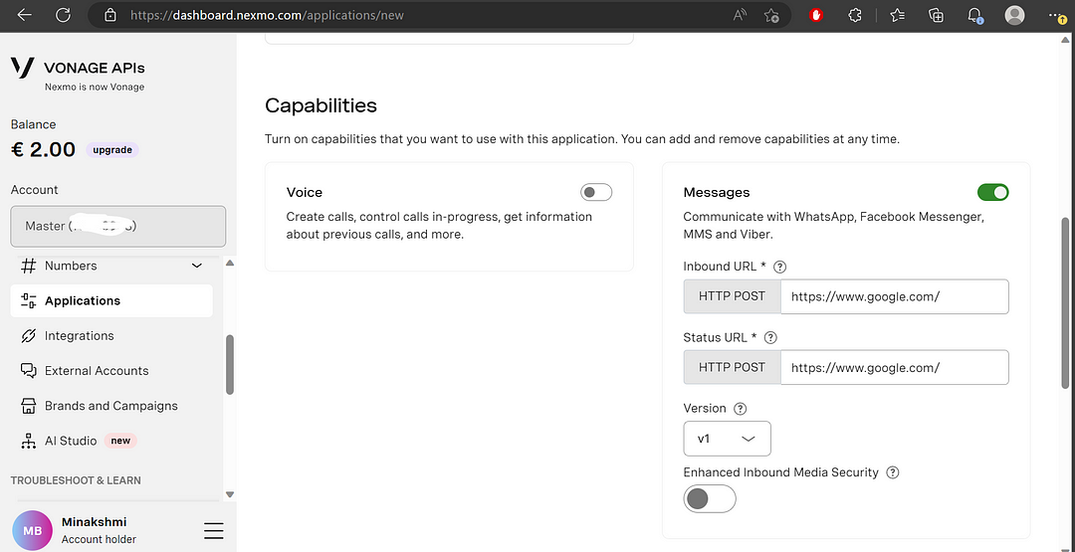The height and width of the screenshot is (552, 1075).
Task: Click the Capabilities heading
Action: [321, 105]
